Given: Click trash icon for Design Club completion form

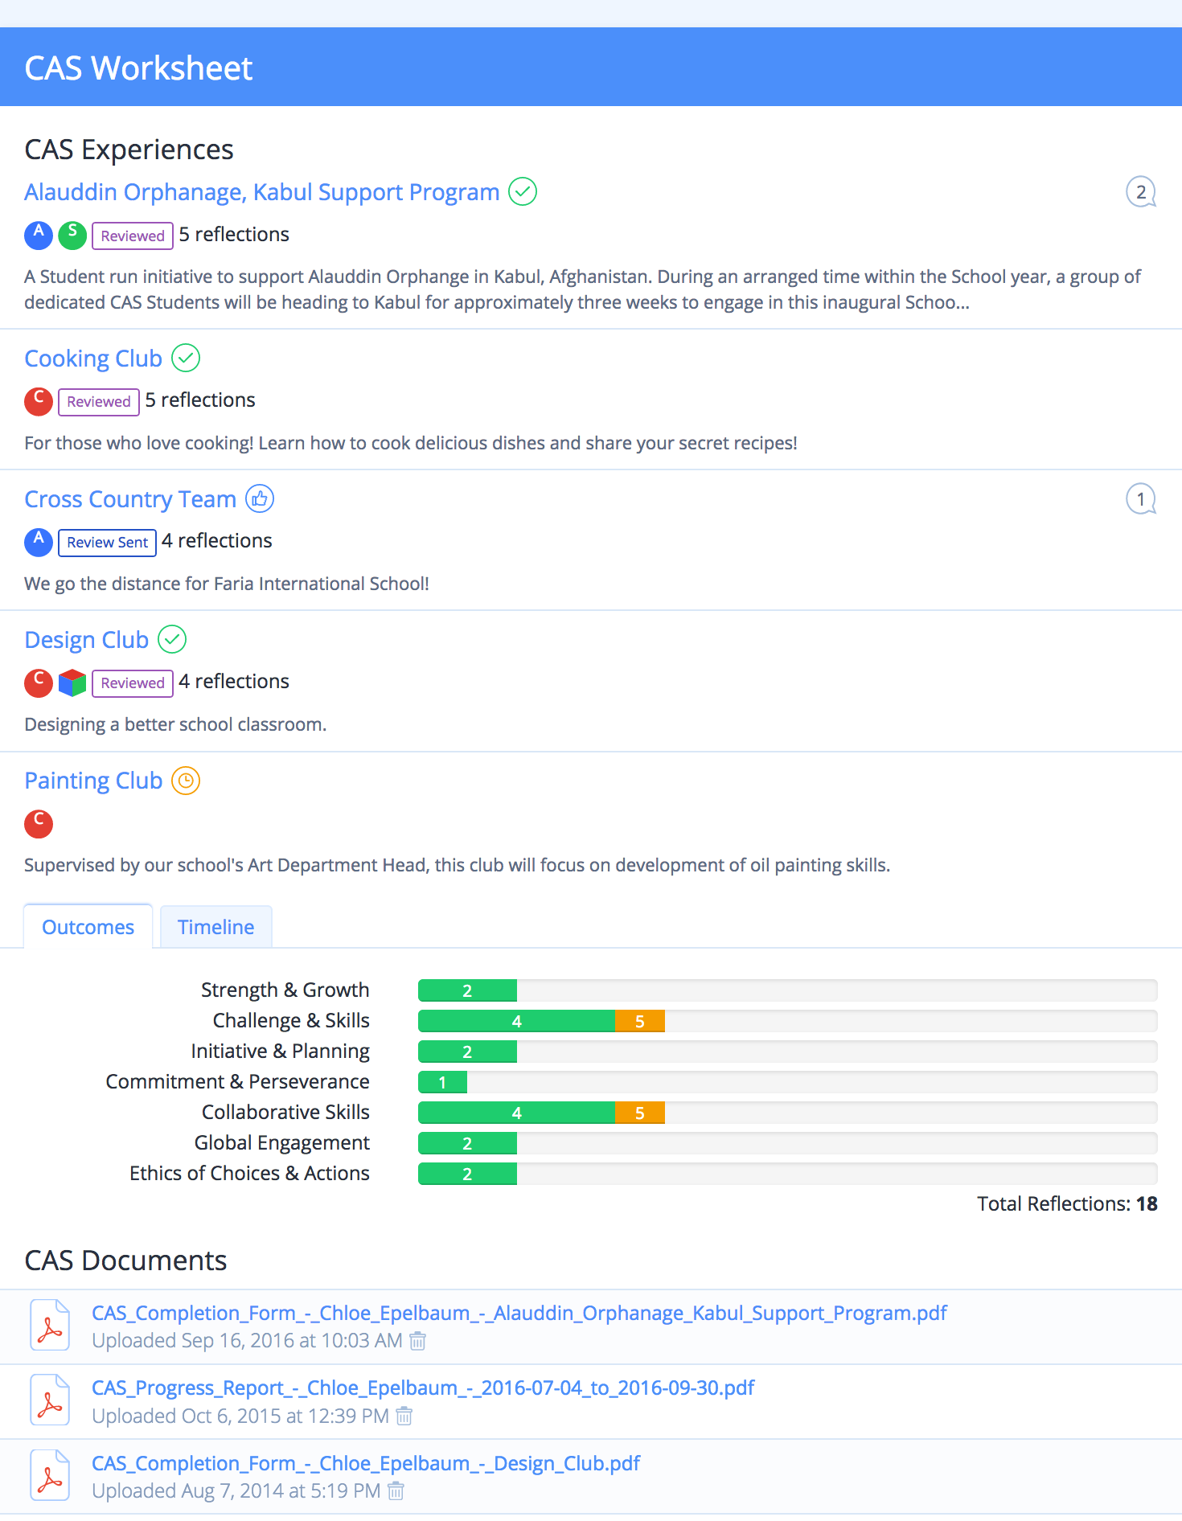Looking at the screenshot, I should (x=396, y=1491).
